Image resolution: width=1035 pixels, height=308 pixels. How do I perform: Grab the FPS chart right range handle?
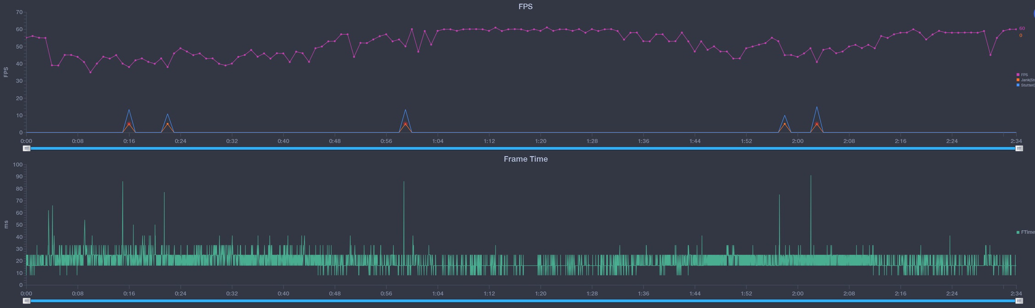coord(1019,148)
